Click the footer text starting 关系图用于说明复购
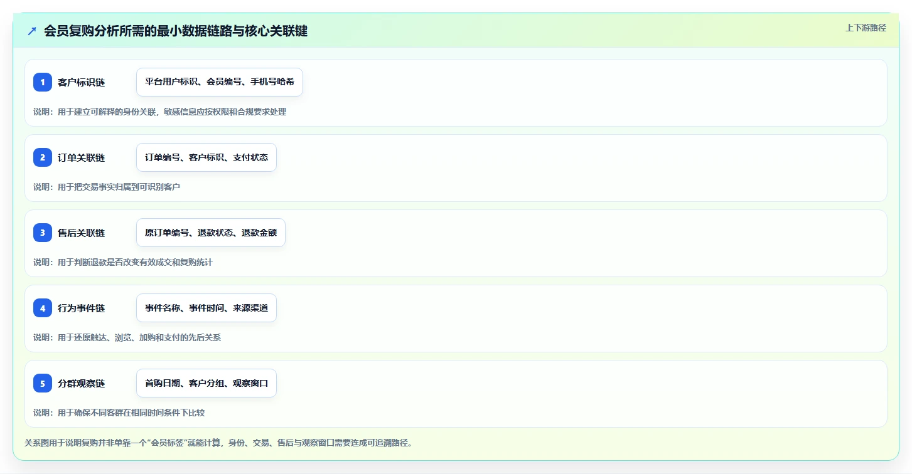 pos(218,443)
